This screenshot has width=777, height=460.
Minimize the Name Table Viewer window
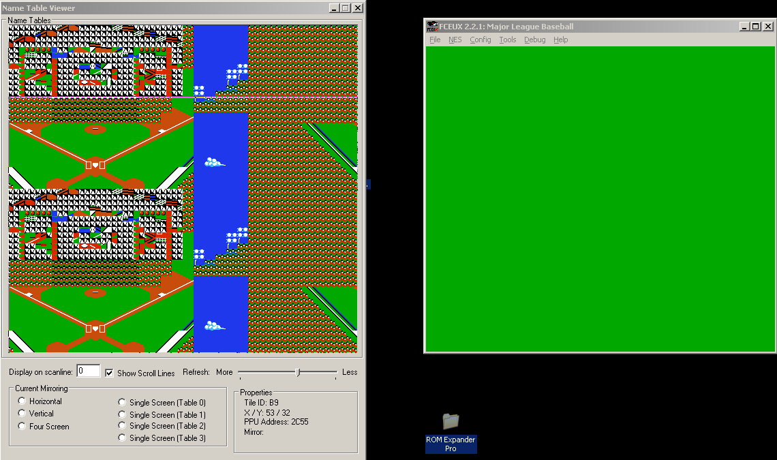(x=334, y=8)
